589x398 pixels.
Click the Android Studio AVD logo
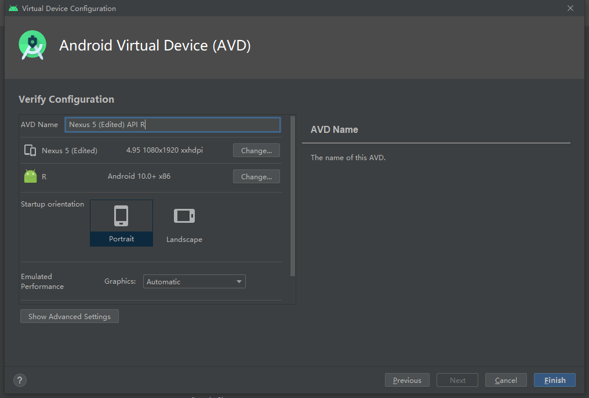click(x=32, y=45)
